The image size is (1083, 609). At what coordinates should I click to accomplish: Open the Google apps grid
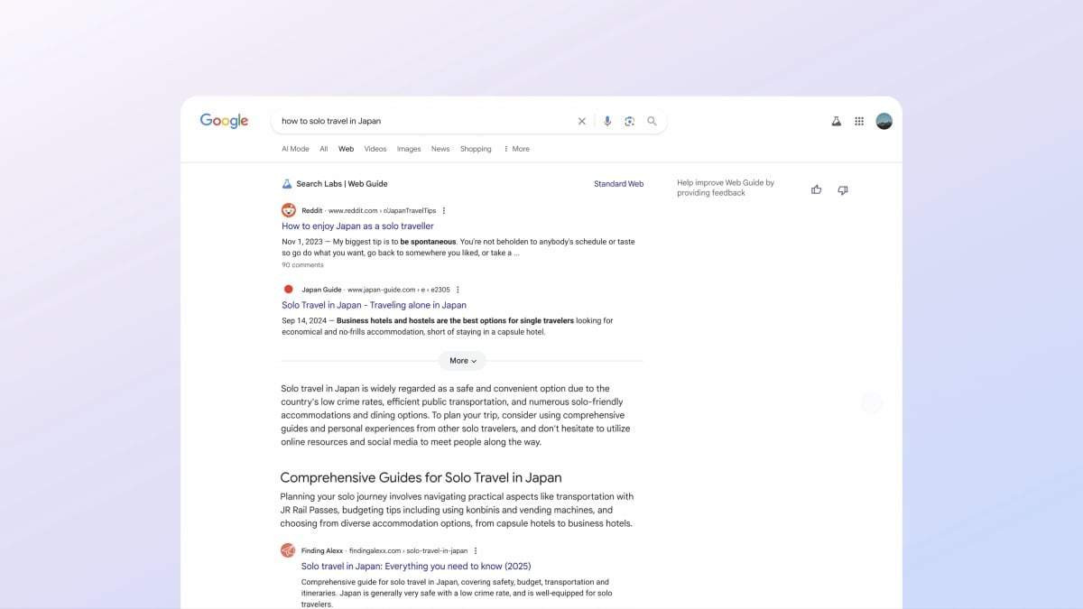859,121
